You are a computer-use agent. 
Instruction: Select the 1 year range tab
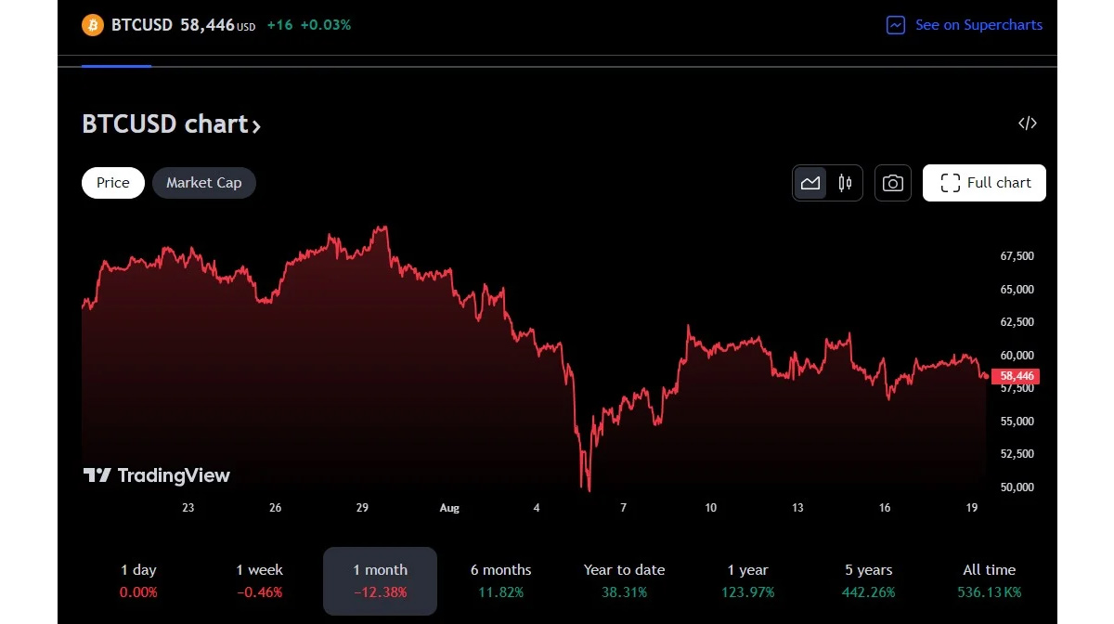[747, 580]
